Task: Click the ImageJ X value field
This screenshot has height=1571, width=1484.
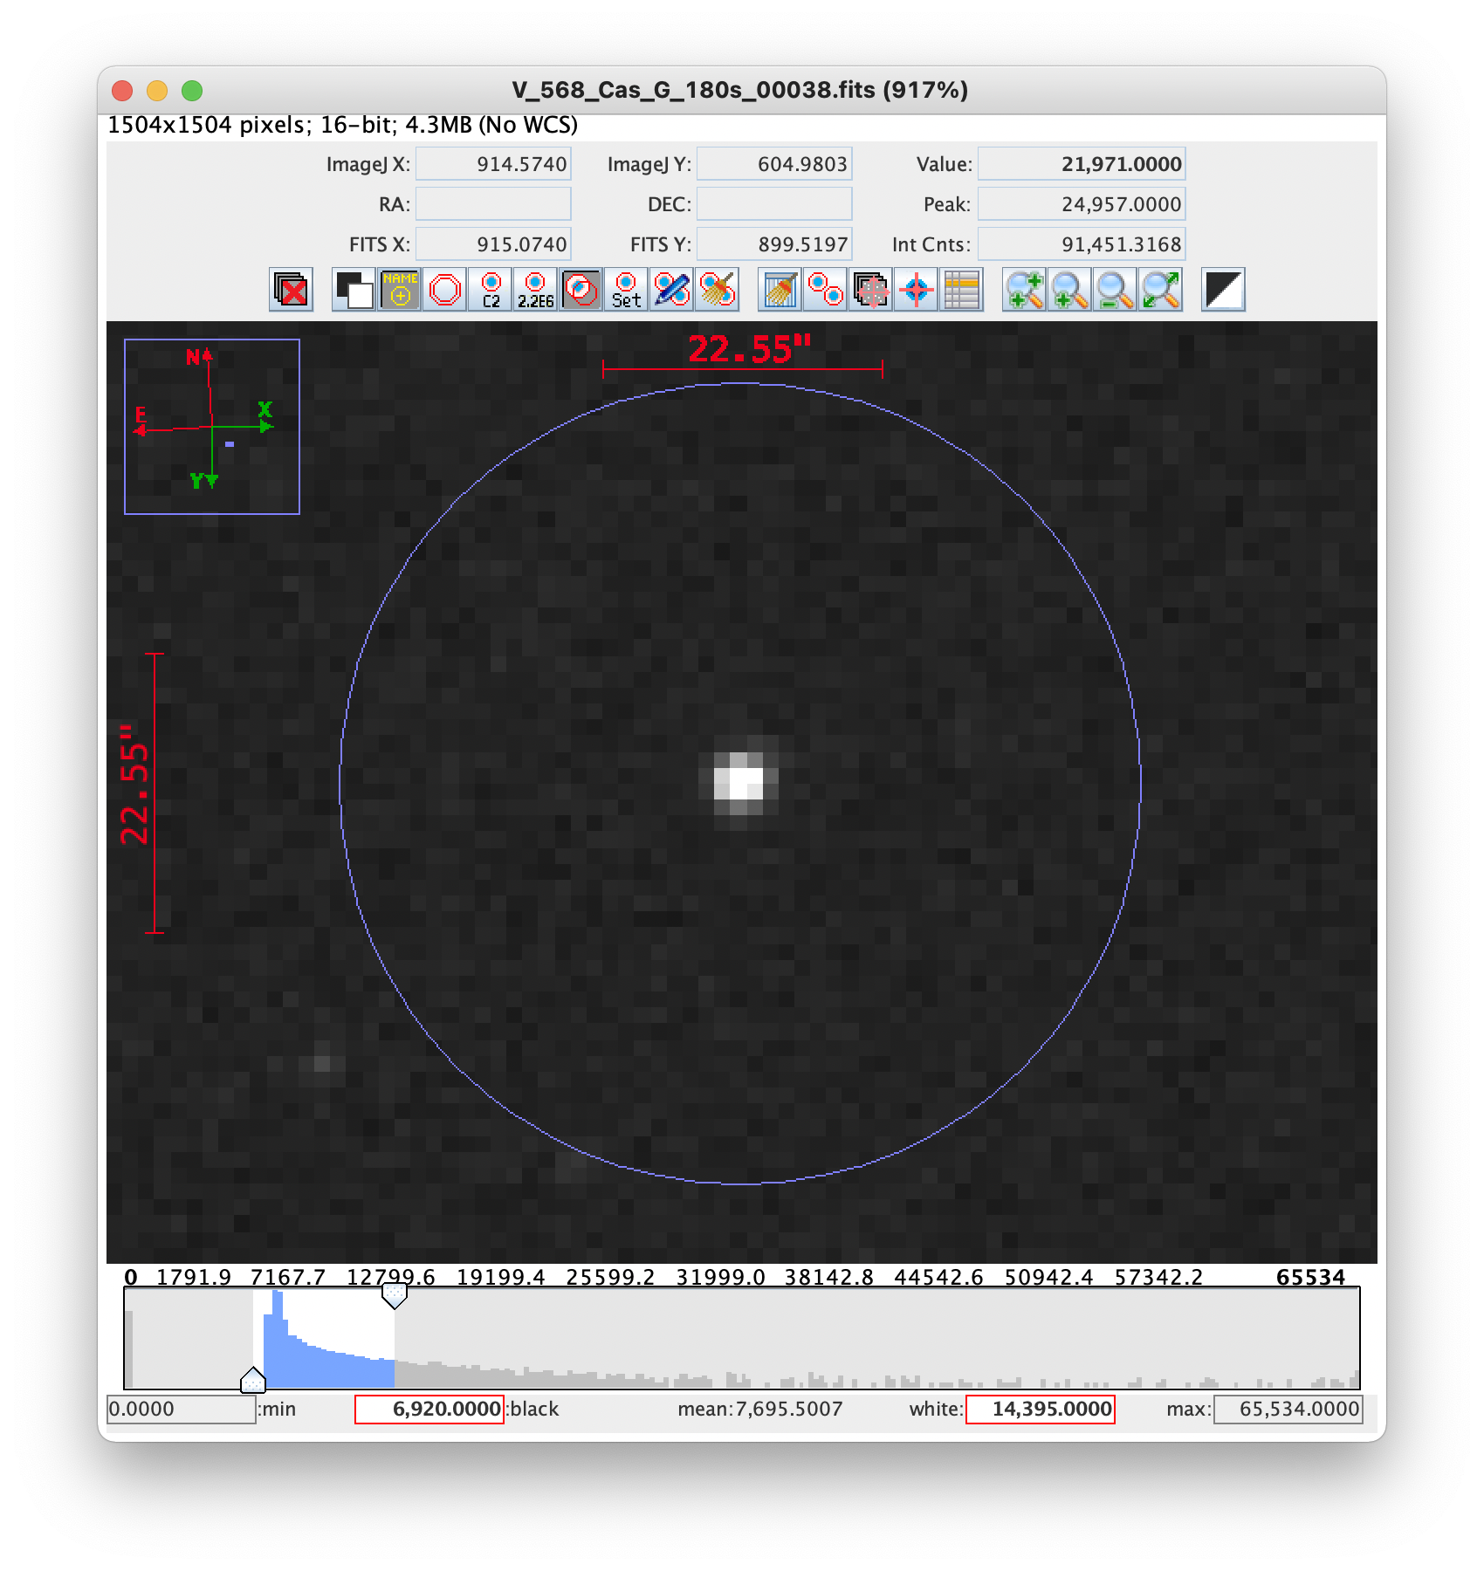Action: pos(493,164)
